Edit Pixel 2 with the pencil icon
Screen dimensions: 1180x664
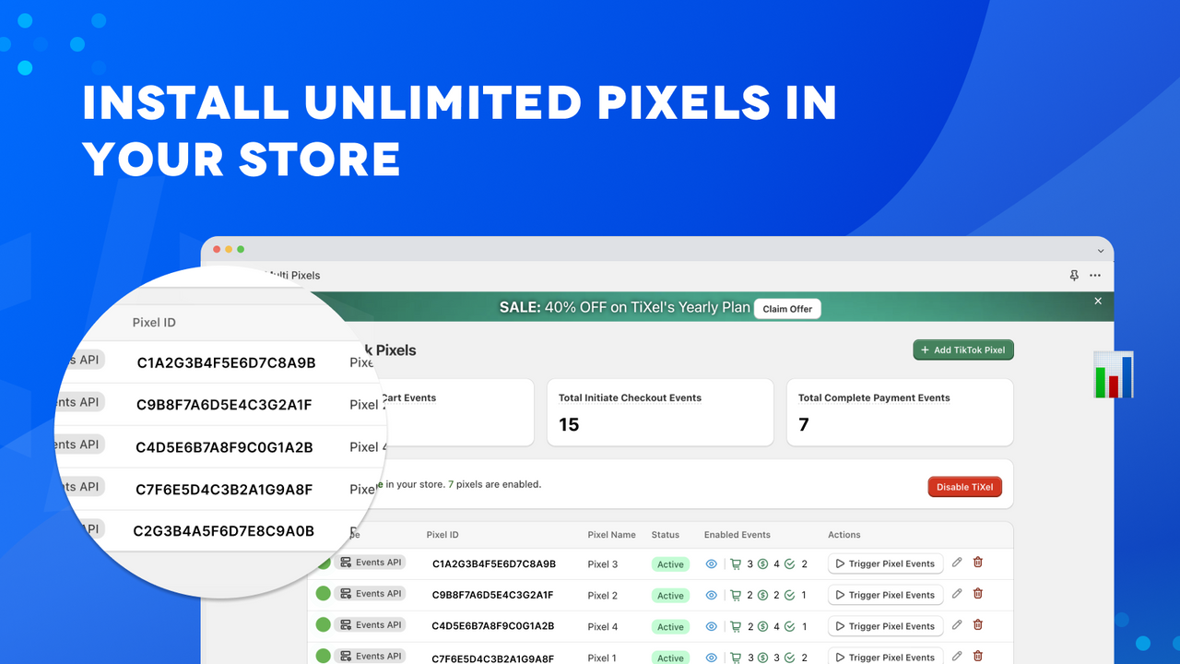[x=957, y=593]
